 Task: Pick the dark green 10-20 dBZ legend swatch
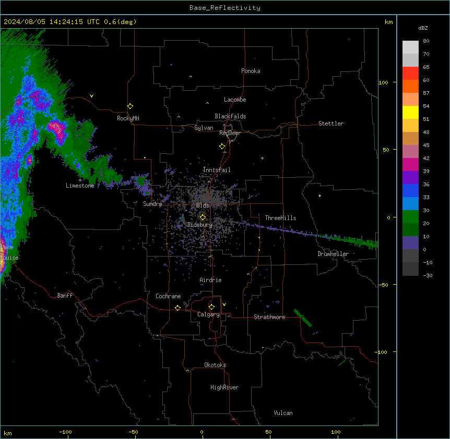410,229
